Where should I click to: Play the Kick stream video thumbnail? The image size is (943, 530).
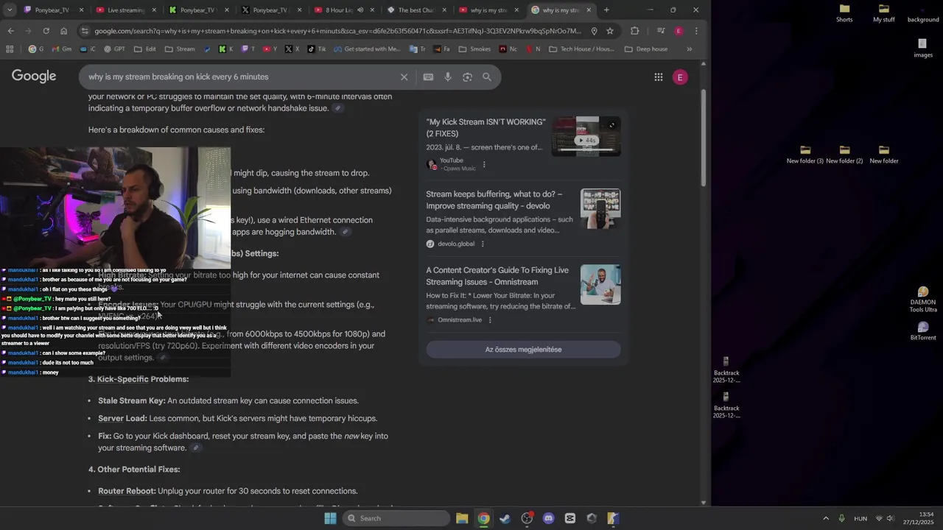586,136
